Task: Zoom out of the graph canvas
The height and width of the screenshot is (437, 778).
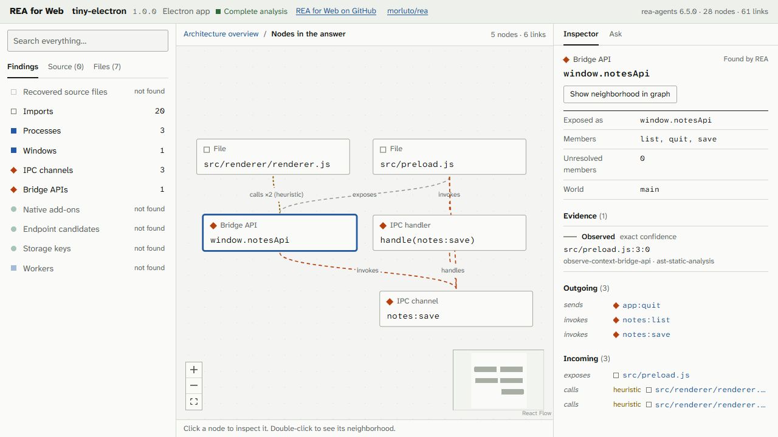Action: pos(194,385)
